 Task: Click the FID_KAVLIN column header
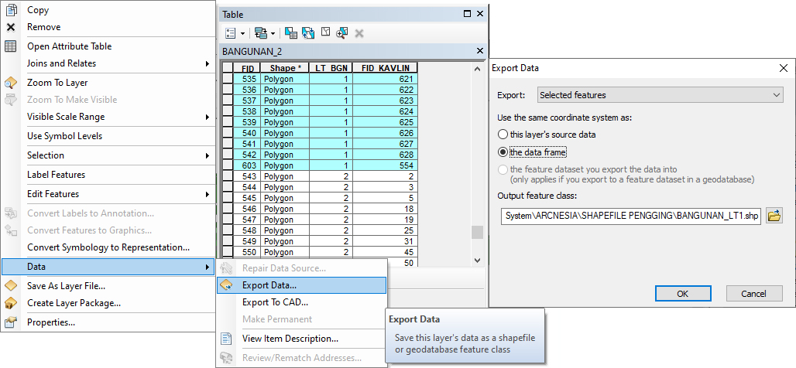pyautogui.click(x=386, y=69)
